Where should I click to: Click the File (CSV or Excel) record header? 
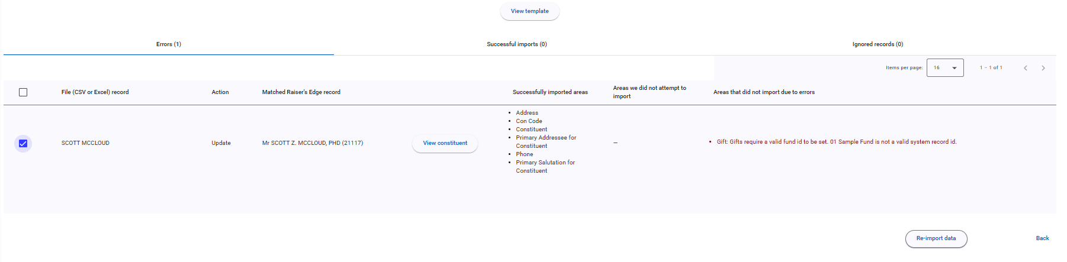pyautogui.click(x=95, y=92)
